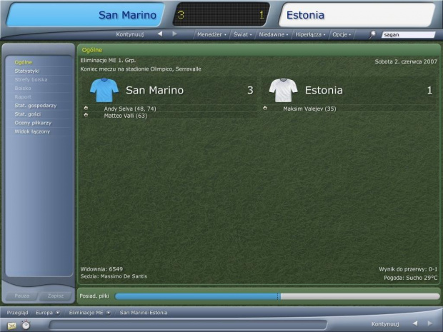Expand the Europa breadcrumb dropdown
443x332 pixels.
58,313
